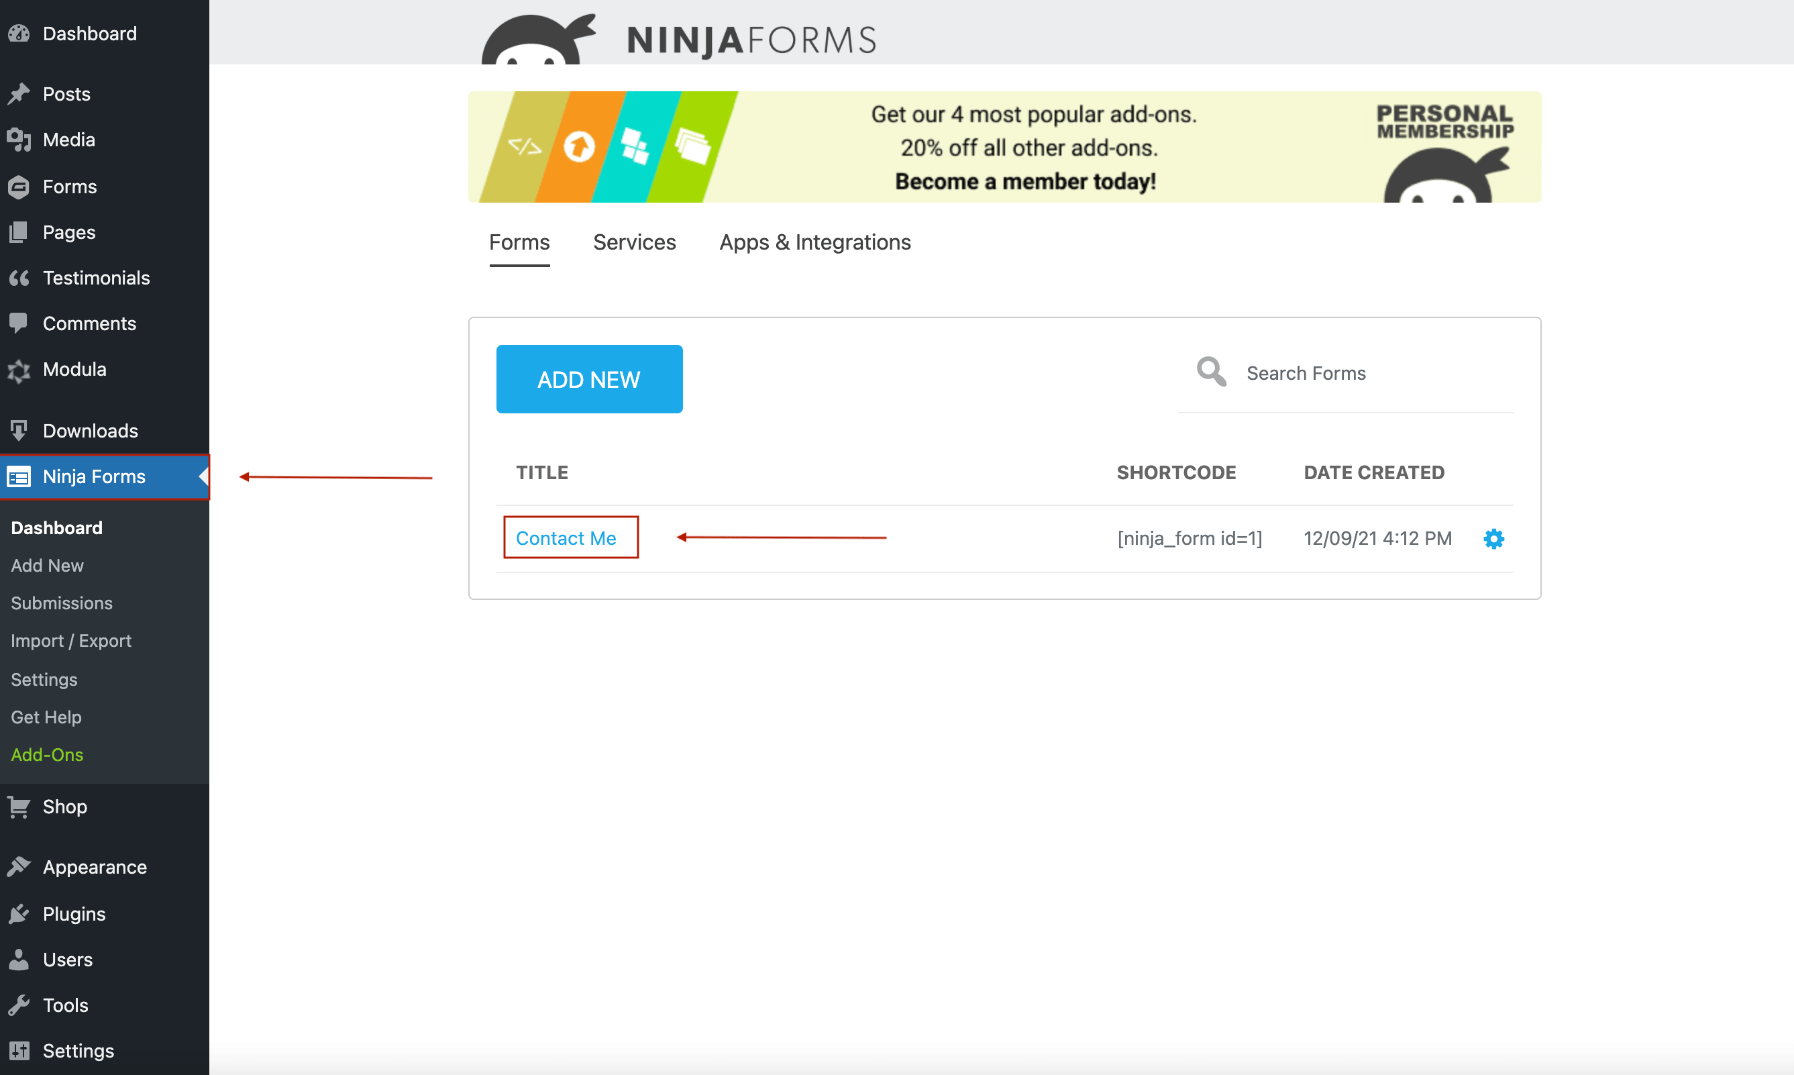The image size is (1794, 1075).
Task: Click the Users person icon
Action: (x=19, y=959)
